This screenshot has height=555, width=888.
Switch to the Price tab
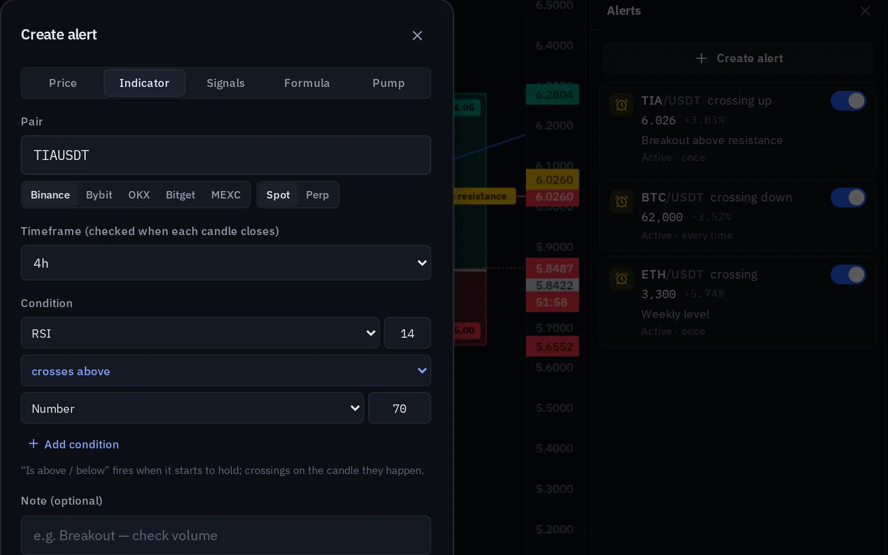[63, 83]
